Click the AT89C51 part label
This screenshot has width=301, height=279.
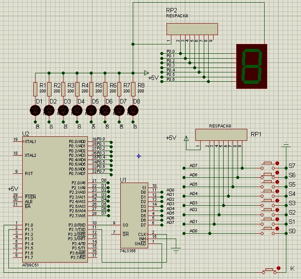tap(30, 265)
